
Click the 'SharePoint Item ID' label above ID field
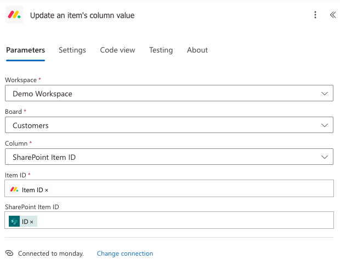32,207
